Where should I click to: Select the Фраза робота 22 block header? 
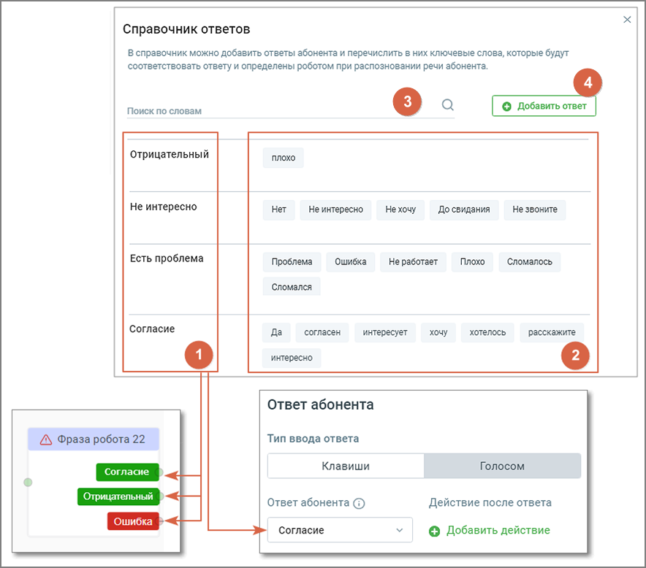(94, 440)
